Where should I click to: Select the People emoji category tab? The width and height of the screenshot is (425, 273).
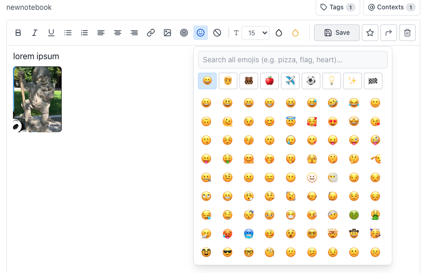228,81
